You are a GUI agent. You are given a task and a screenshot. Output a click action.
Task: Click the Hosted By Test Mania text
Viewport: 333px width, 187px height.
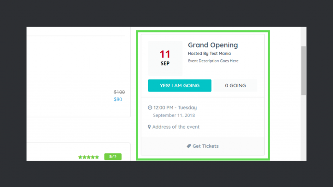[x=209, y=54]
